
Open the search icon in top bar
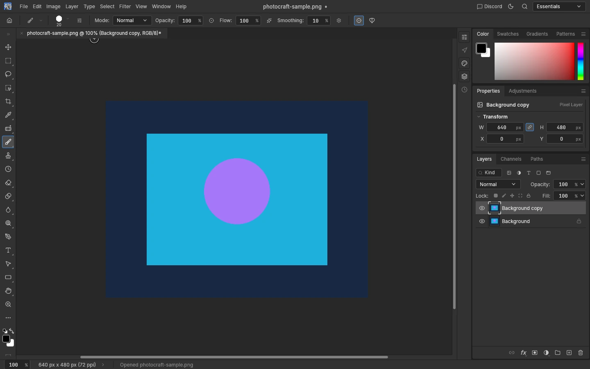point(524,7)
